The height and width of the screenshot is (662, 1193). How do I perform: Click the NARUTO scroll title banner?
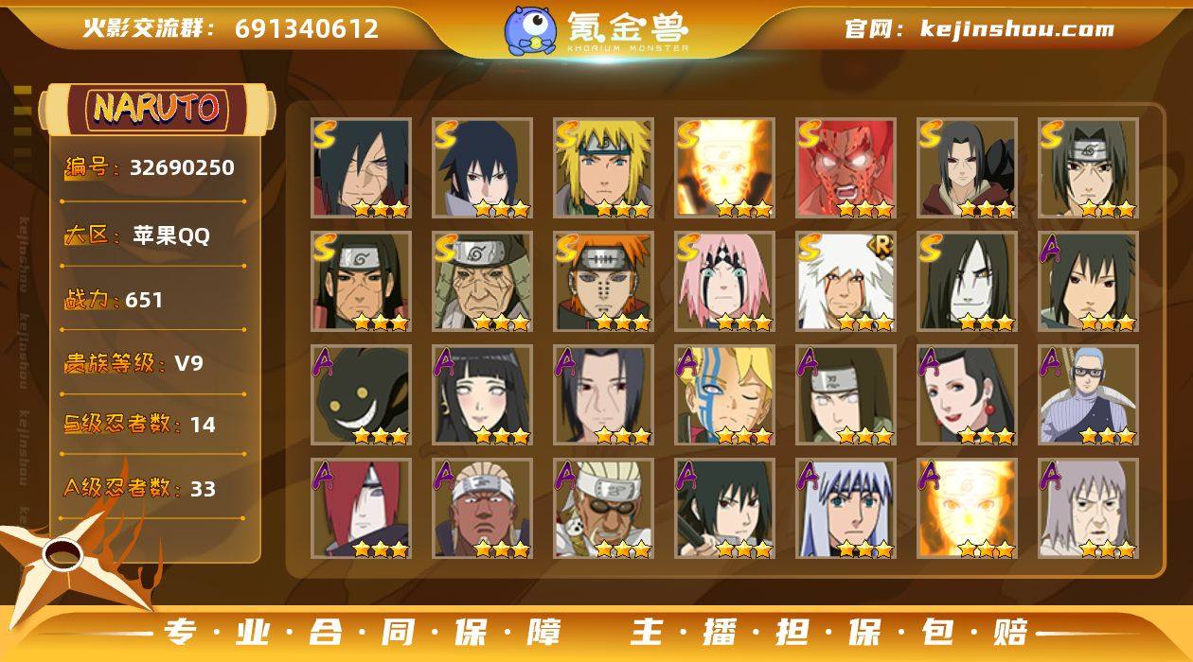[157, 110]
